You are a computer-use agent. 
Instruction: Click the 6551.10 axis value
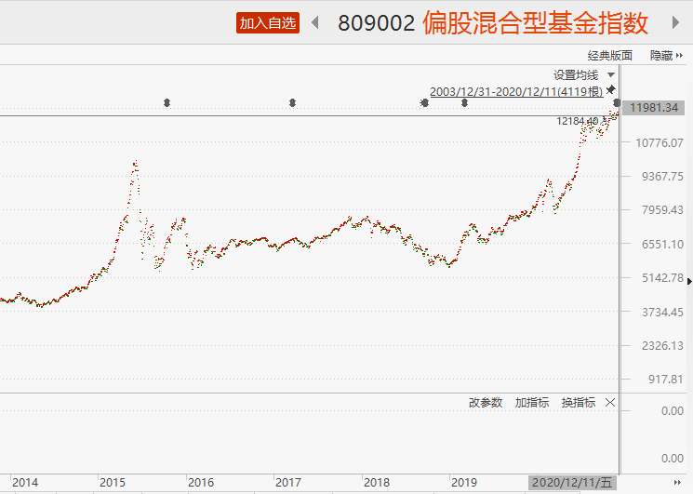(662, 245)
